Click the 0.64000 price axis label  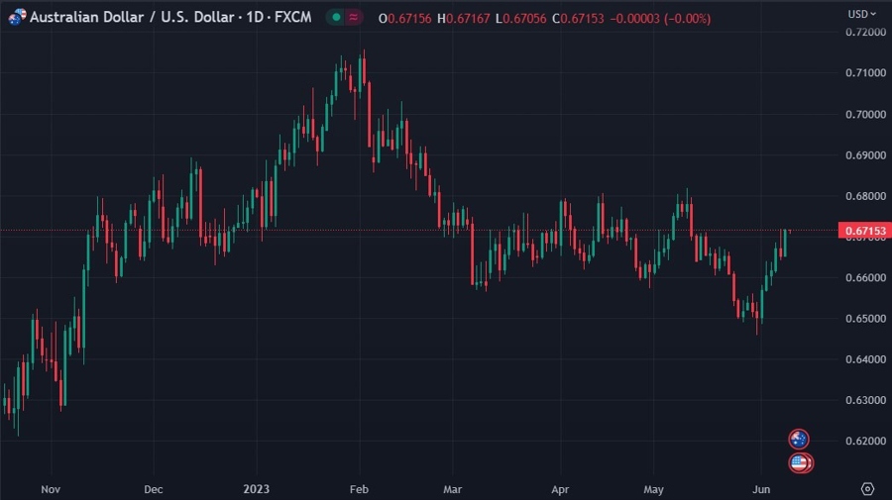pos(865,359)
